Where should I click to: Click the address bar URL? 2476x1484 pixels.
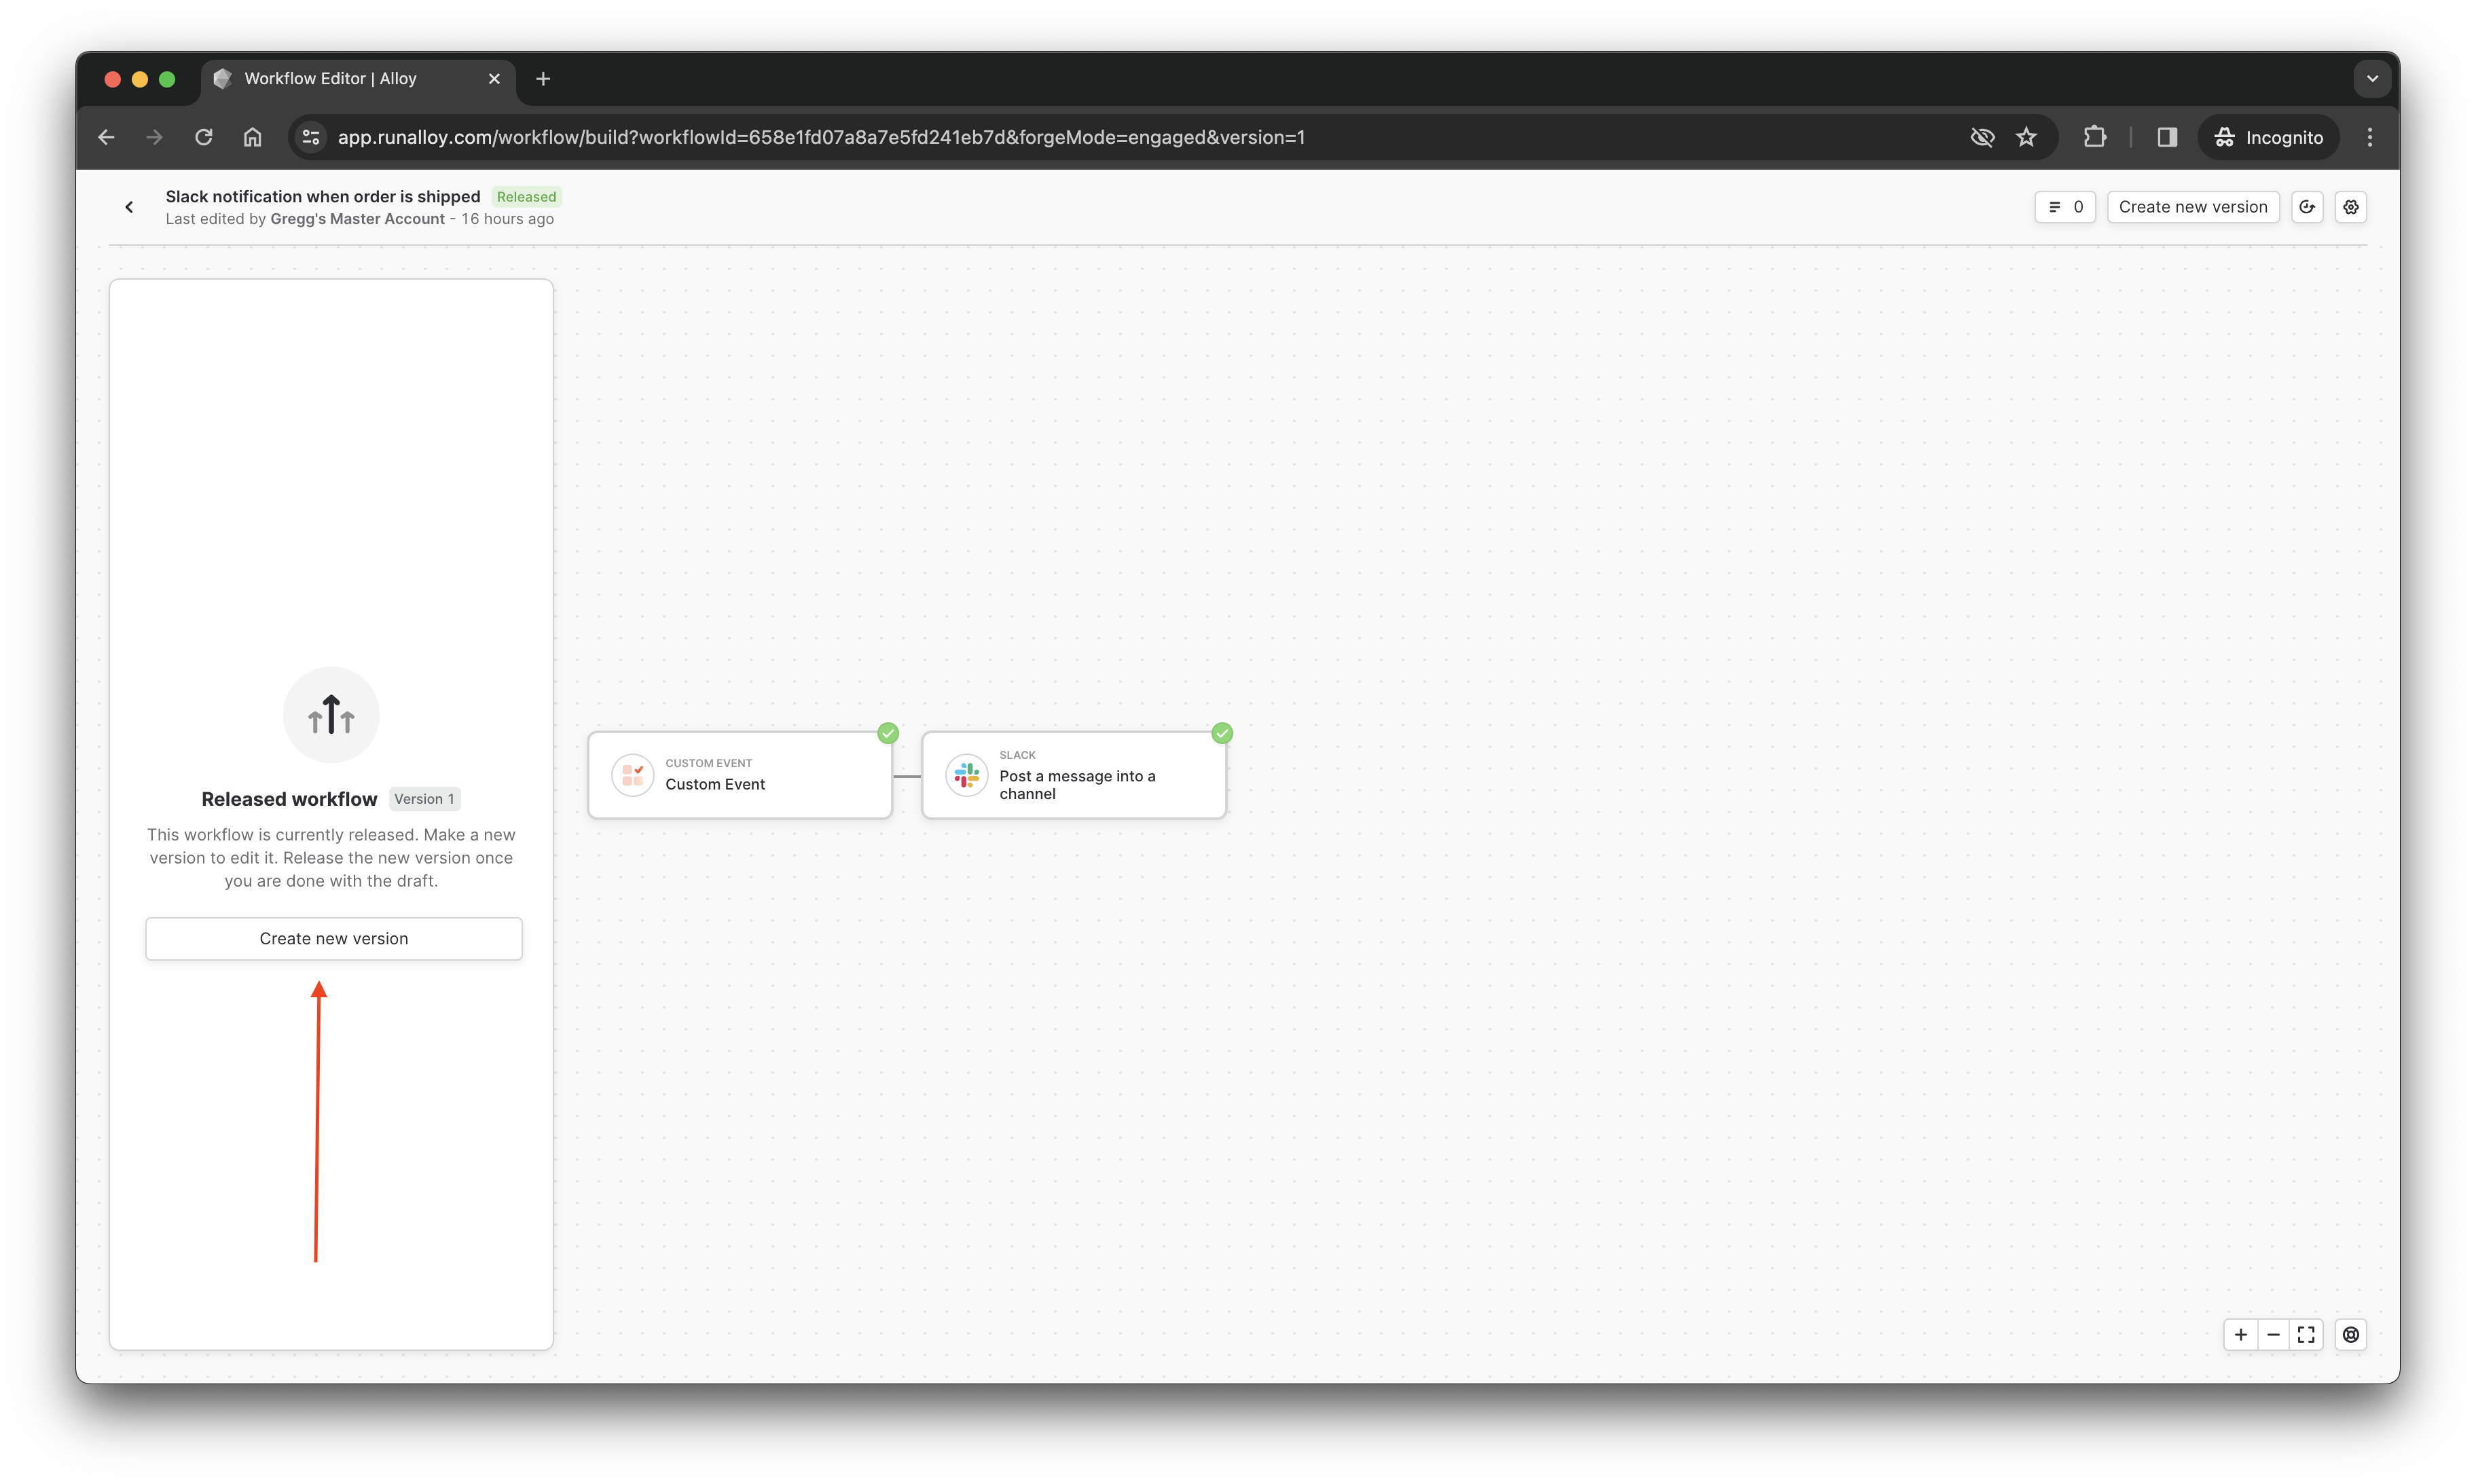click(x=821, y=137)
